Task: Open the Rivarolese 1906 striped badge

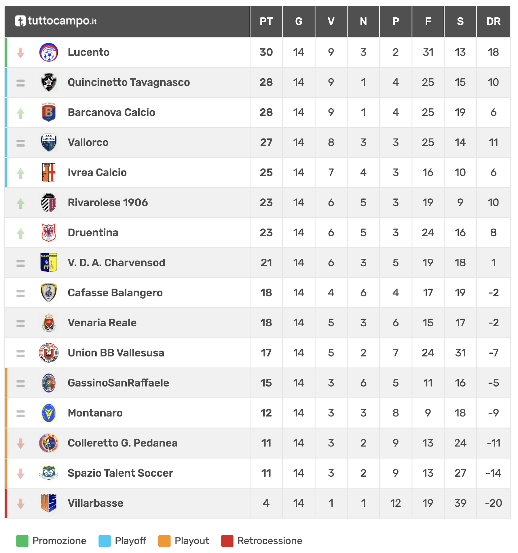Action: tap(49, 202)
